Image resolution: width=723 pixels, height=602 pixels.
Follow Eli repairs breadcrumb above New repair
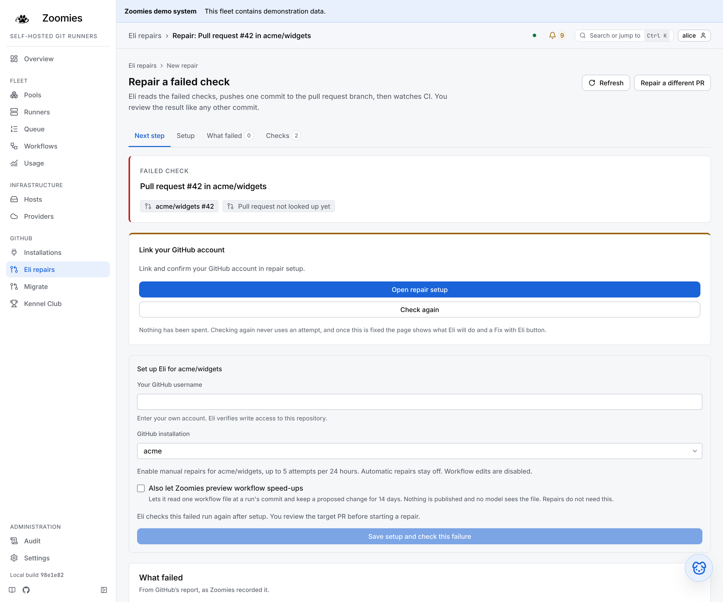[143, 65]
